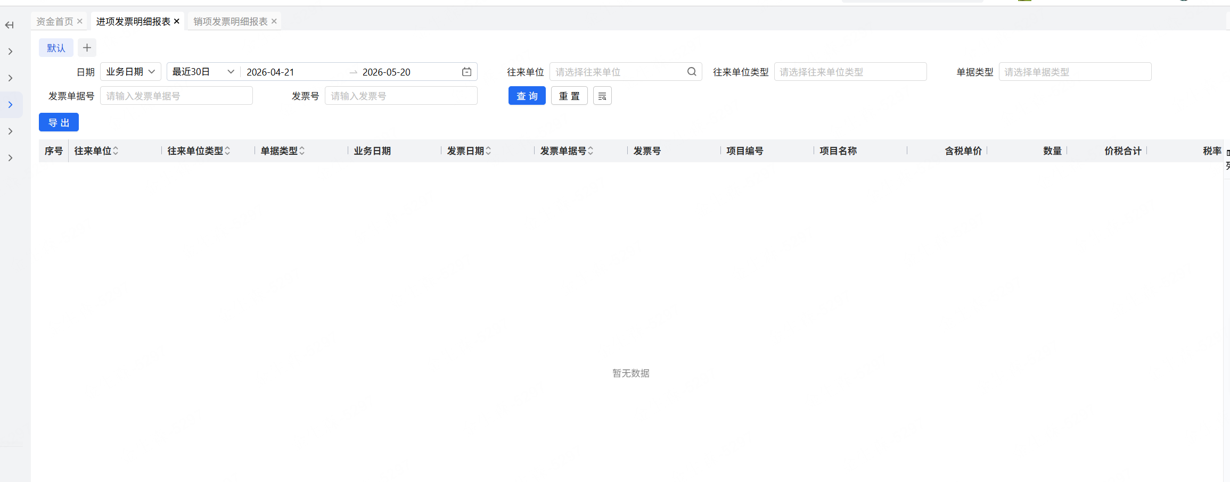
Task: Open the advanced filter settings icon beside 重置
Action: click(602, 96)
